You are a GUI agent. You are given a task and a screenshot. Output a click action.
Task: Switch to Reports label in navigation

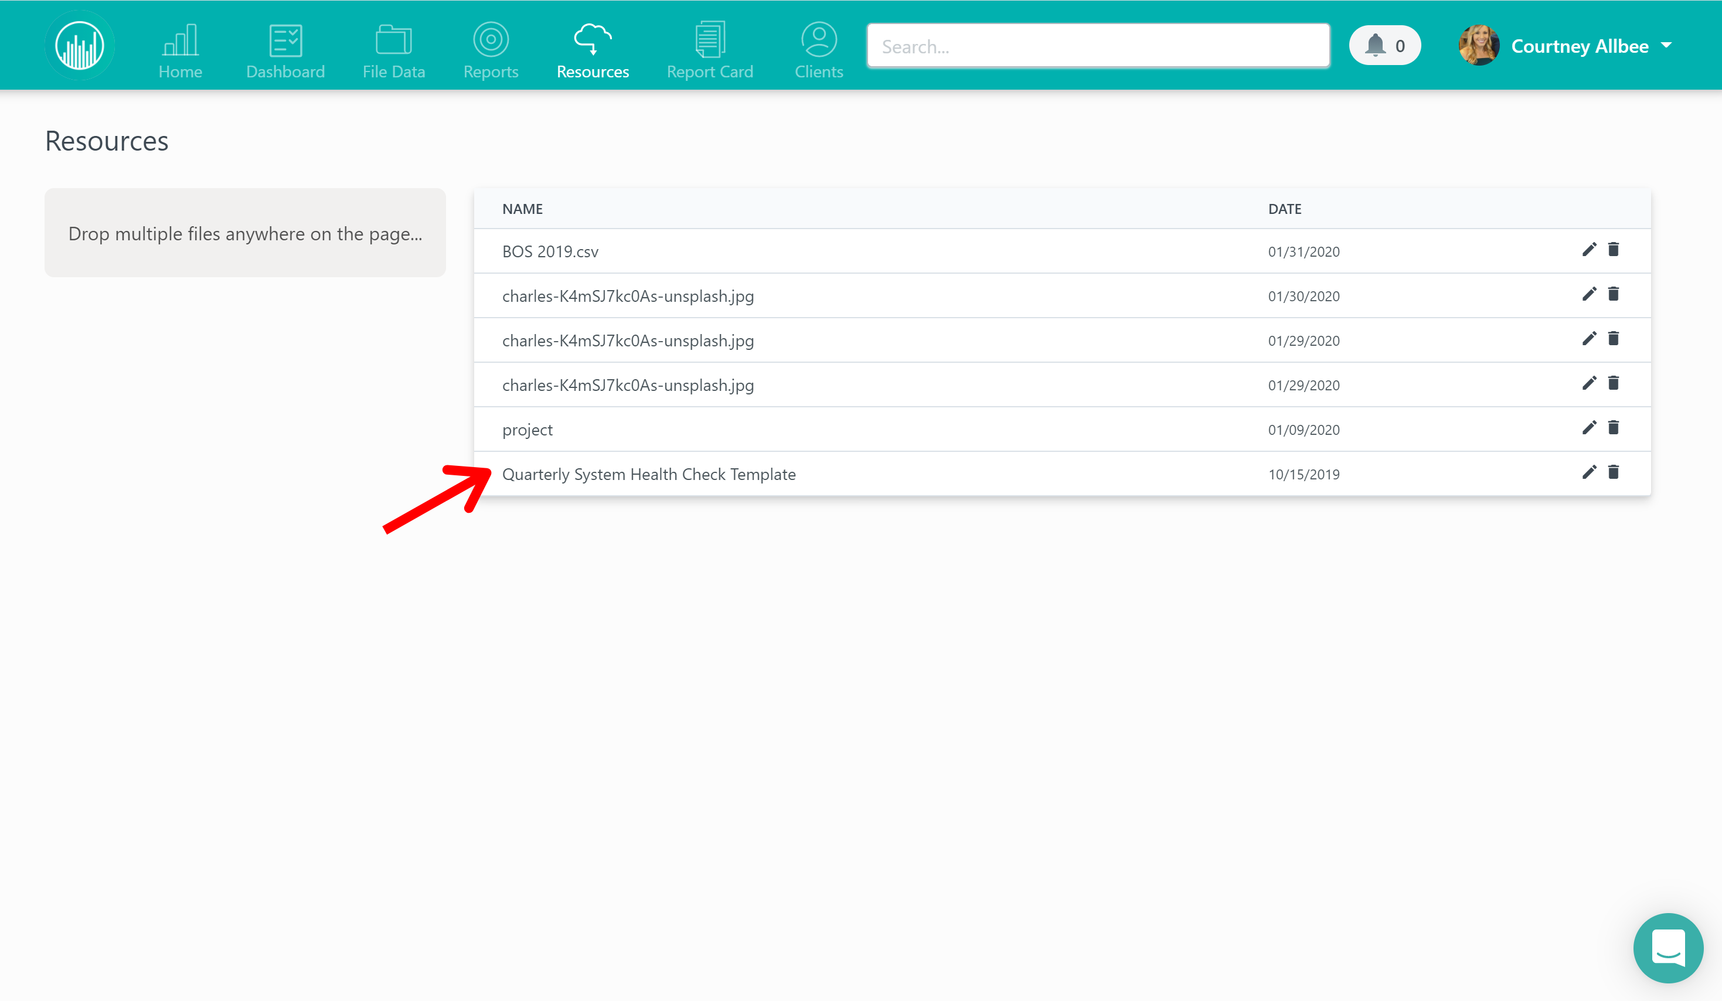point(491,71)
